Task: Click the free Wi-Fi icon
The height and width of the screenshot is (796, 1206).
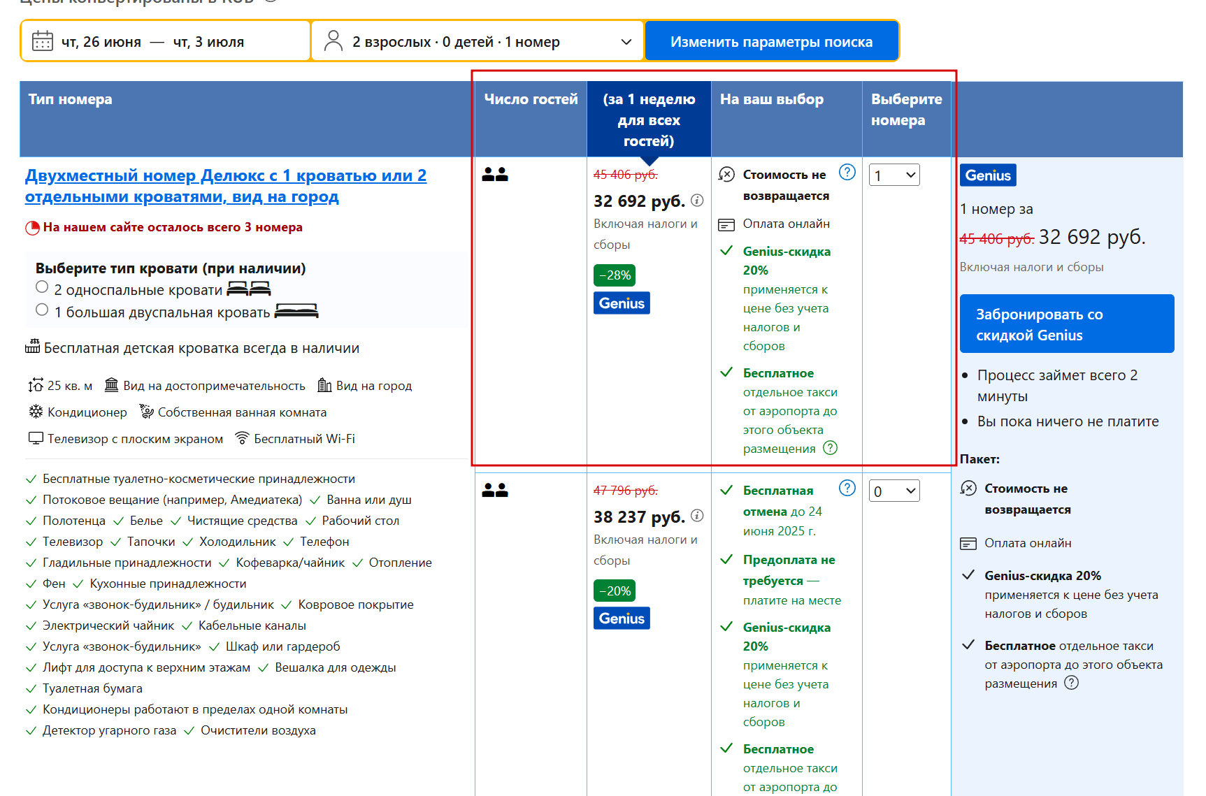Action: [242, 438]
